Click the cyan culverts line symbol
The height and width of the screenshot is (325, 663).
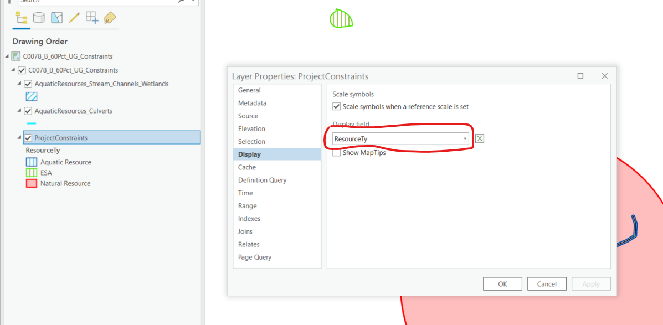point(31,124)
